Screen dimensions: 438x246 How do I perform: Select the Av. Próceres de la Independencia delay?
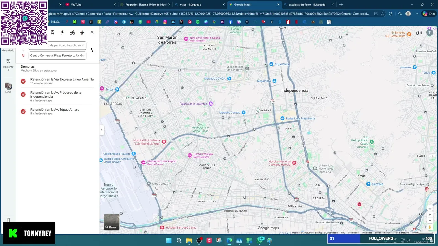57,96
